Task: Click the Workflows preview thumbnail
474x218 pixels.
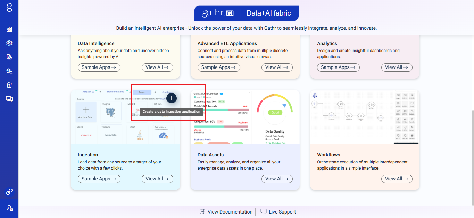Action: [x=365, y=117]
